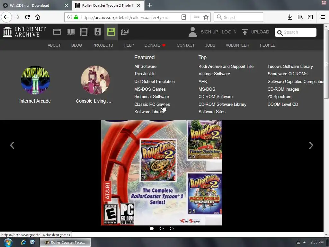Image resolution: width=329 pixels, height=247 pixels.
Task: Open the video film strip icon
Action: [x=84, y=32]
